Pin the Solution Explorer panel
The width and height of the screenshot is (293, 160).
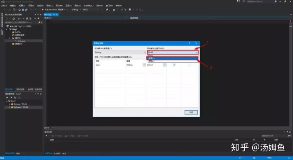(38, 15)
